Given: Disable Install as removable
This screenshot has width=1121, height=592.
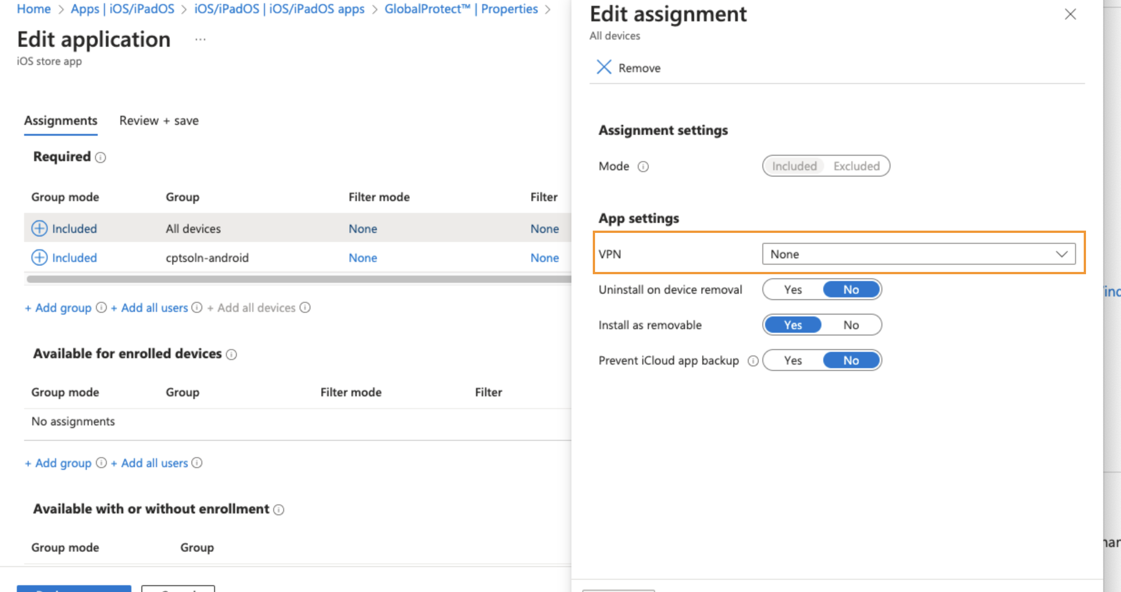Looking at the screenshot, I should coord(851,325).
